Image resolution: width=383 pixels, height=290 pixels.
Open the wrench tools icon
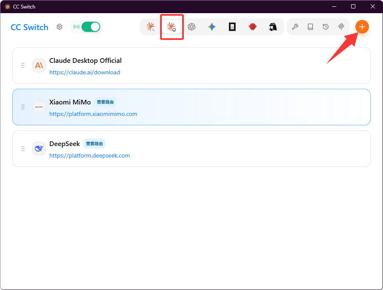coord(295,27)
